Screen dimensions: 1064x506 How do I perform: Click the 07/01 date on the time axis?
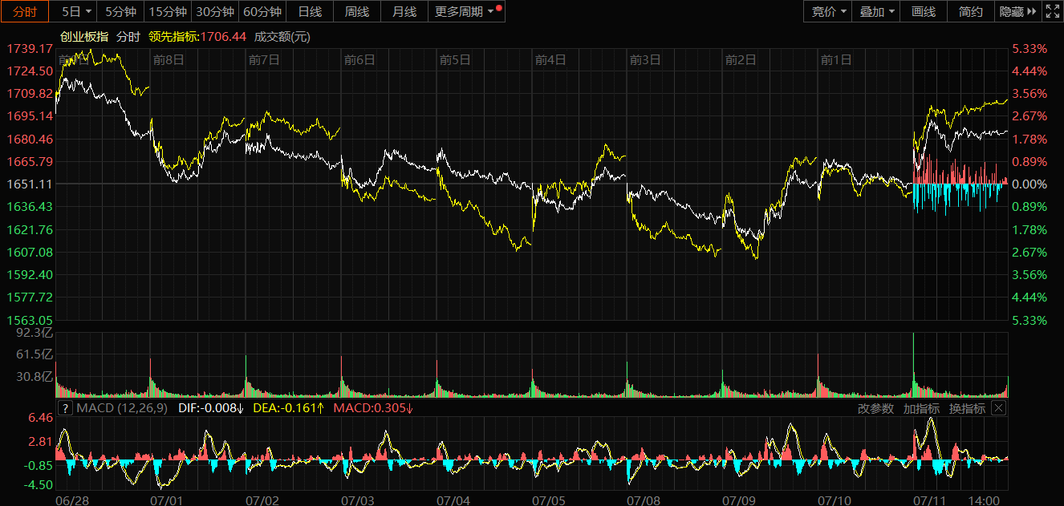point(168,500)
